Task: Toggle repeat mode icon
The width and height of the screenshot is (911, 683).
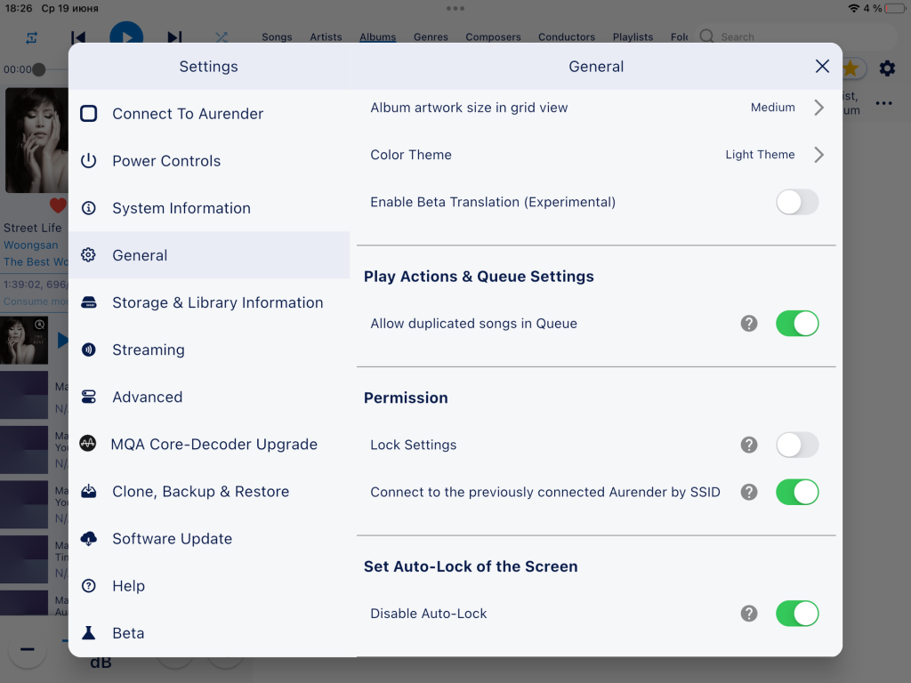Action: (x=31, y=37)
